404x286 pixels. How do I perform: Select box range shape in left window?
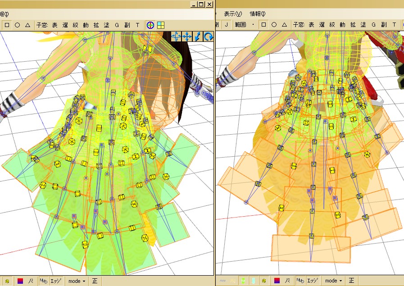tap(7, 25)
